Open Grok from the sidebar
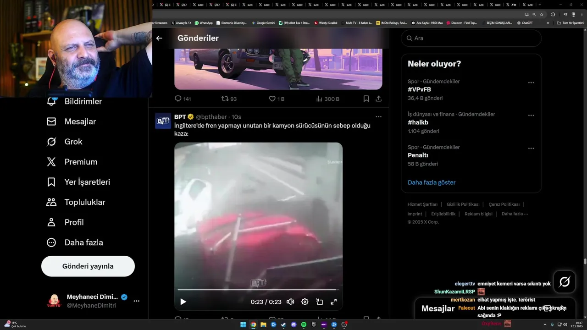587x330 pixels. coord(65,142)
